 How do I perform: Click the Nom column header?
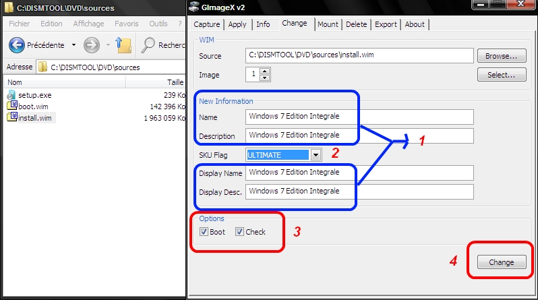coord(16,82)
